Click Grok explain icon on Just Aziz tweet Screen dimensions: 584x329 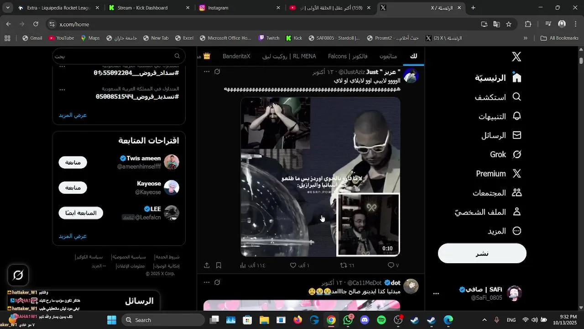pyautogui.click(x=217, y=72)
